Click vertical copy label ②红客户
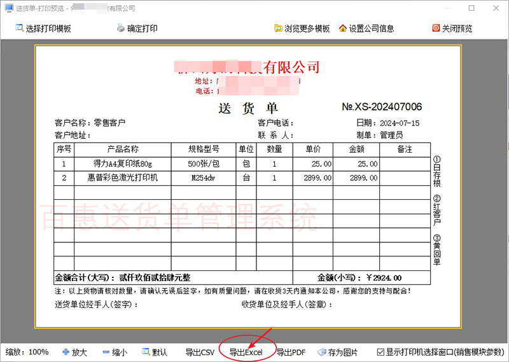Screen dimensions: 509x362 436,211
